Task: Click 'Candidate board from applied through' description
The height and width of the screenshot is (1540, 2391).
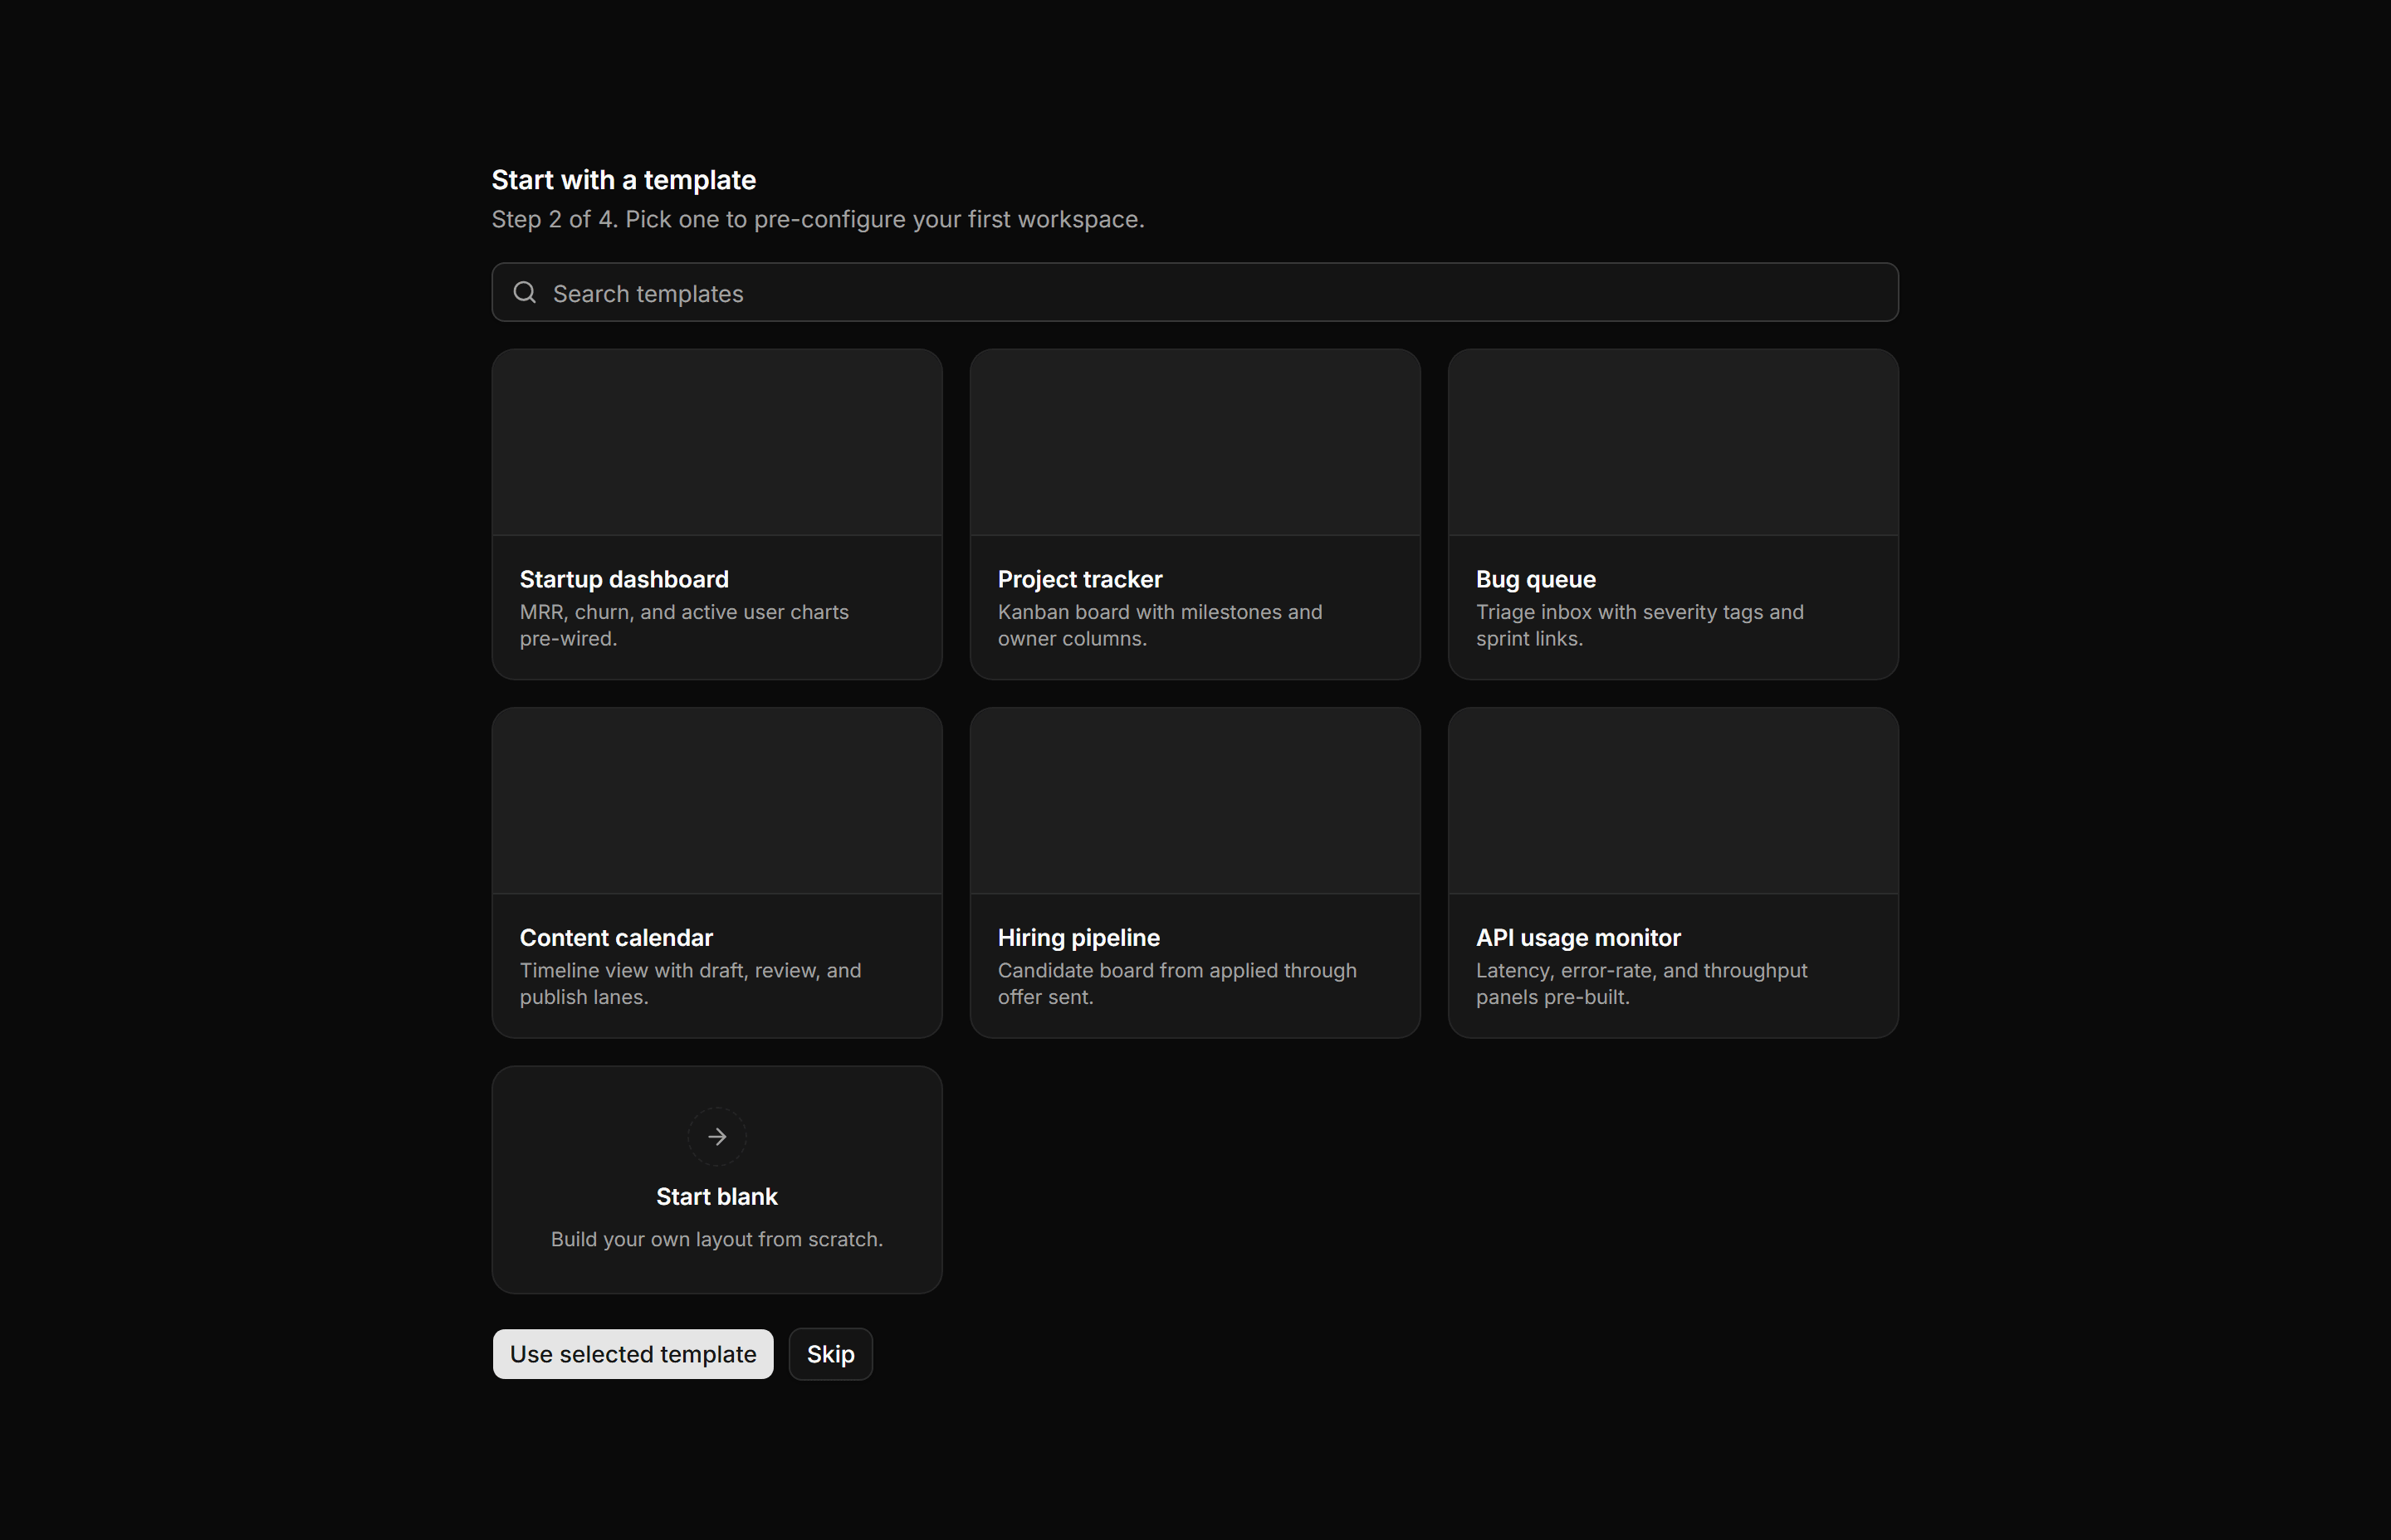Action: point(1176,983)
